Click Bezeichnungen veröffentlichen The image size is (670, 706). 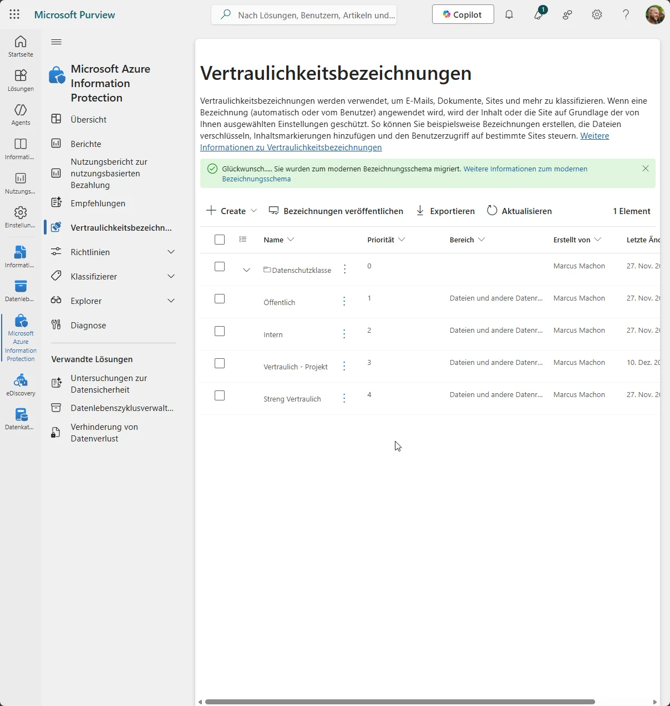(x=336, y=211)
